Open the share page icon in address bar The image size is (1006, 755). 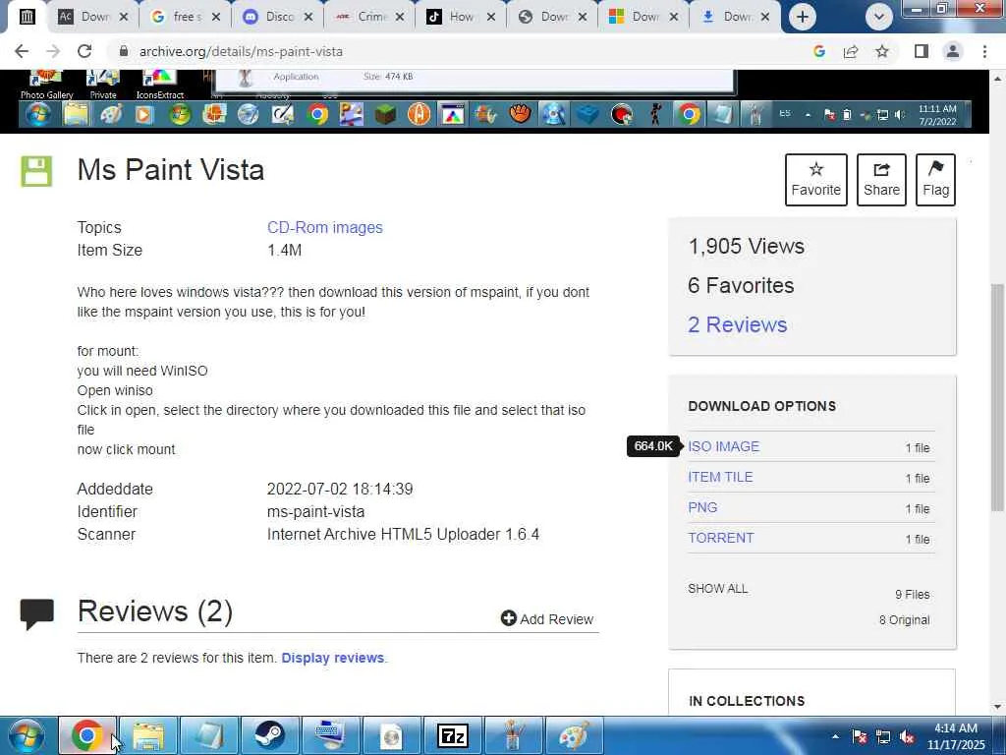coord(851,51)
